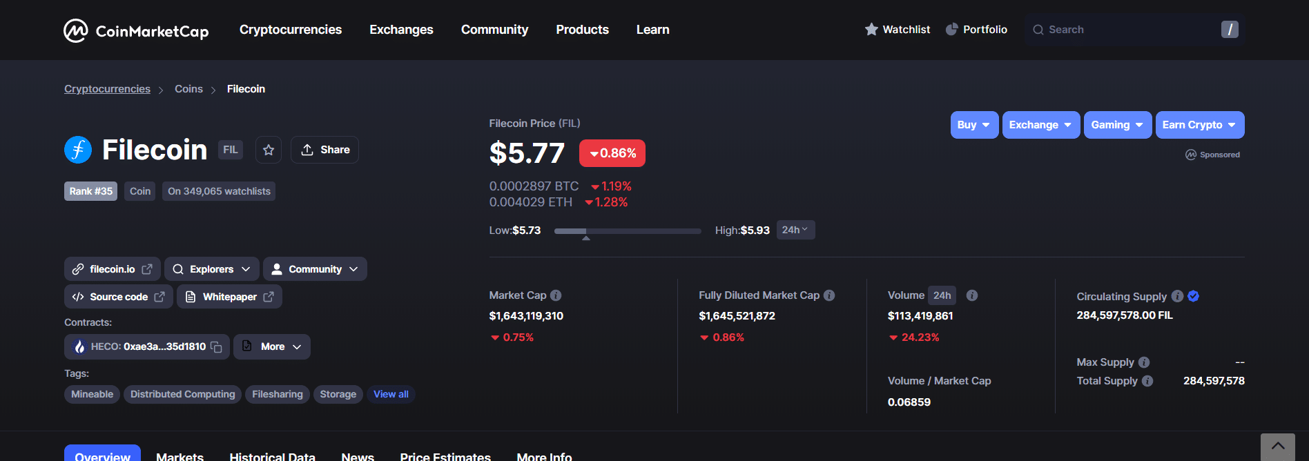1309x461 pixels.
Task: Open the Exchanges menu
Action: coord(401,30)
